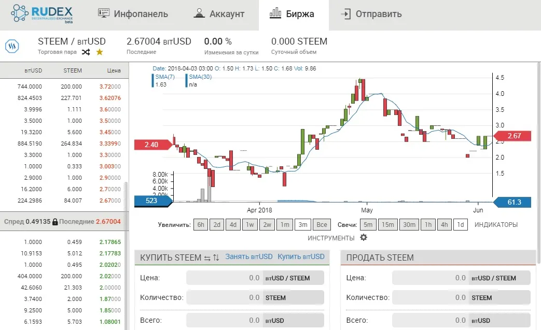Click the order book scrollbar
Viewport: 541px width, 330px height.
click(x=126, y=255)
